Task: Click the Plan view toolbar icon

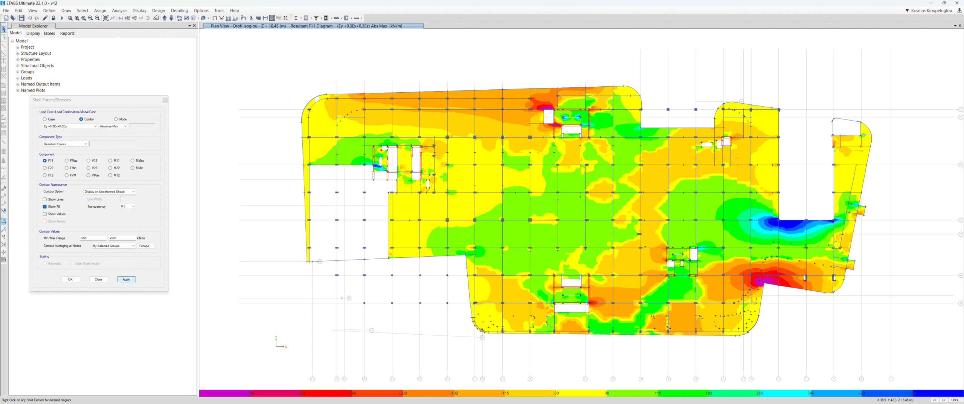Action: click(127, 18)
